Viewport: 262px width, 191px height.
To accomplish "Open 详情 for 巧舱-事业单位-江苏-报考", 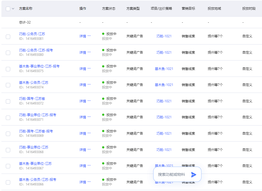I will click(83, 117).
